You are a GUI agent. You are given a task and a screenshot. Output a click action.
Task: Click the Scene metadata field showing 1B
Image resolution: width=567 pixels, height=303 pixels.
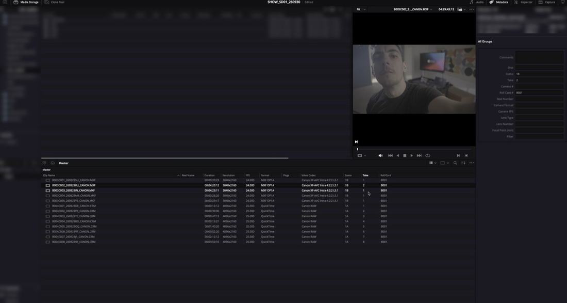tap(539, 74)
